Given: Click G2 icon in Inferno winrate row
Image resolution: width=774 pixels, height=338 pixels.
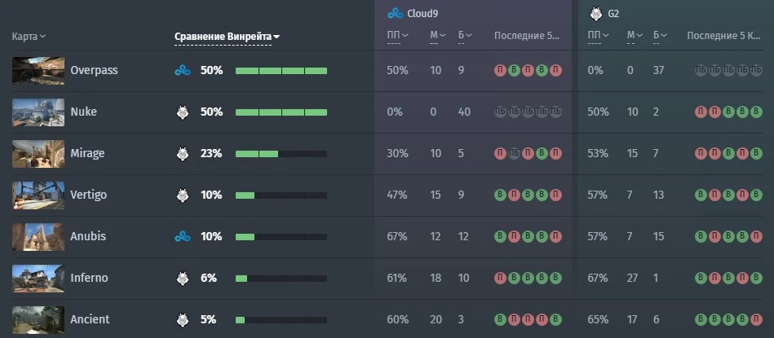Looking at the screenshot, I should click(x=182, y=278).
